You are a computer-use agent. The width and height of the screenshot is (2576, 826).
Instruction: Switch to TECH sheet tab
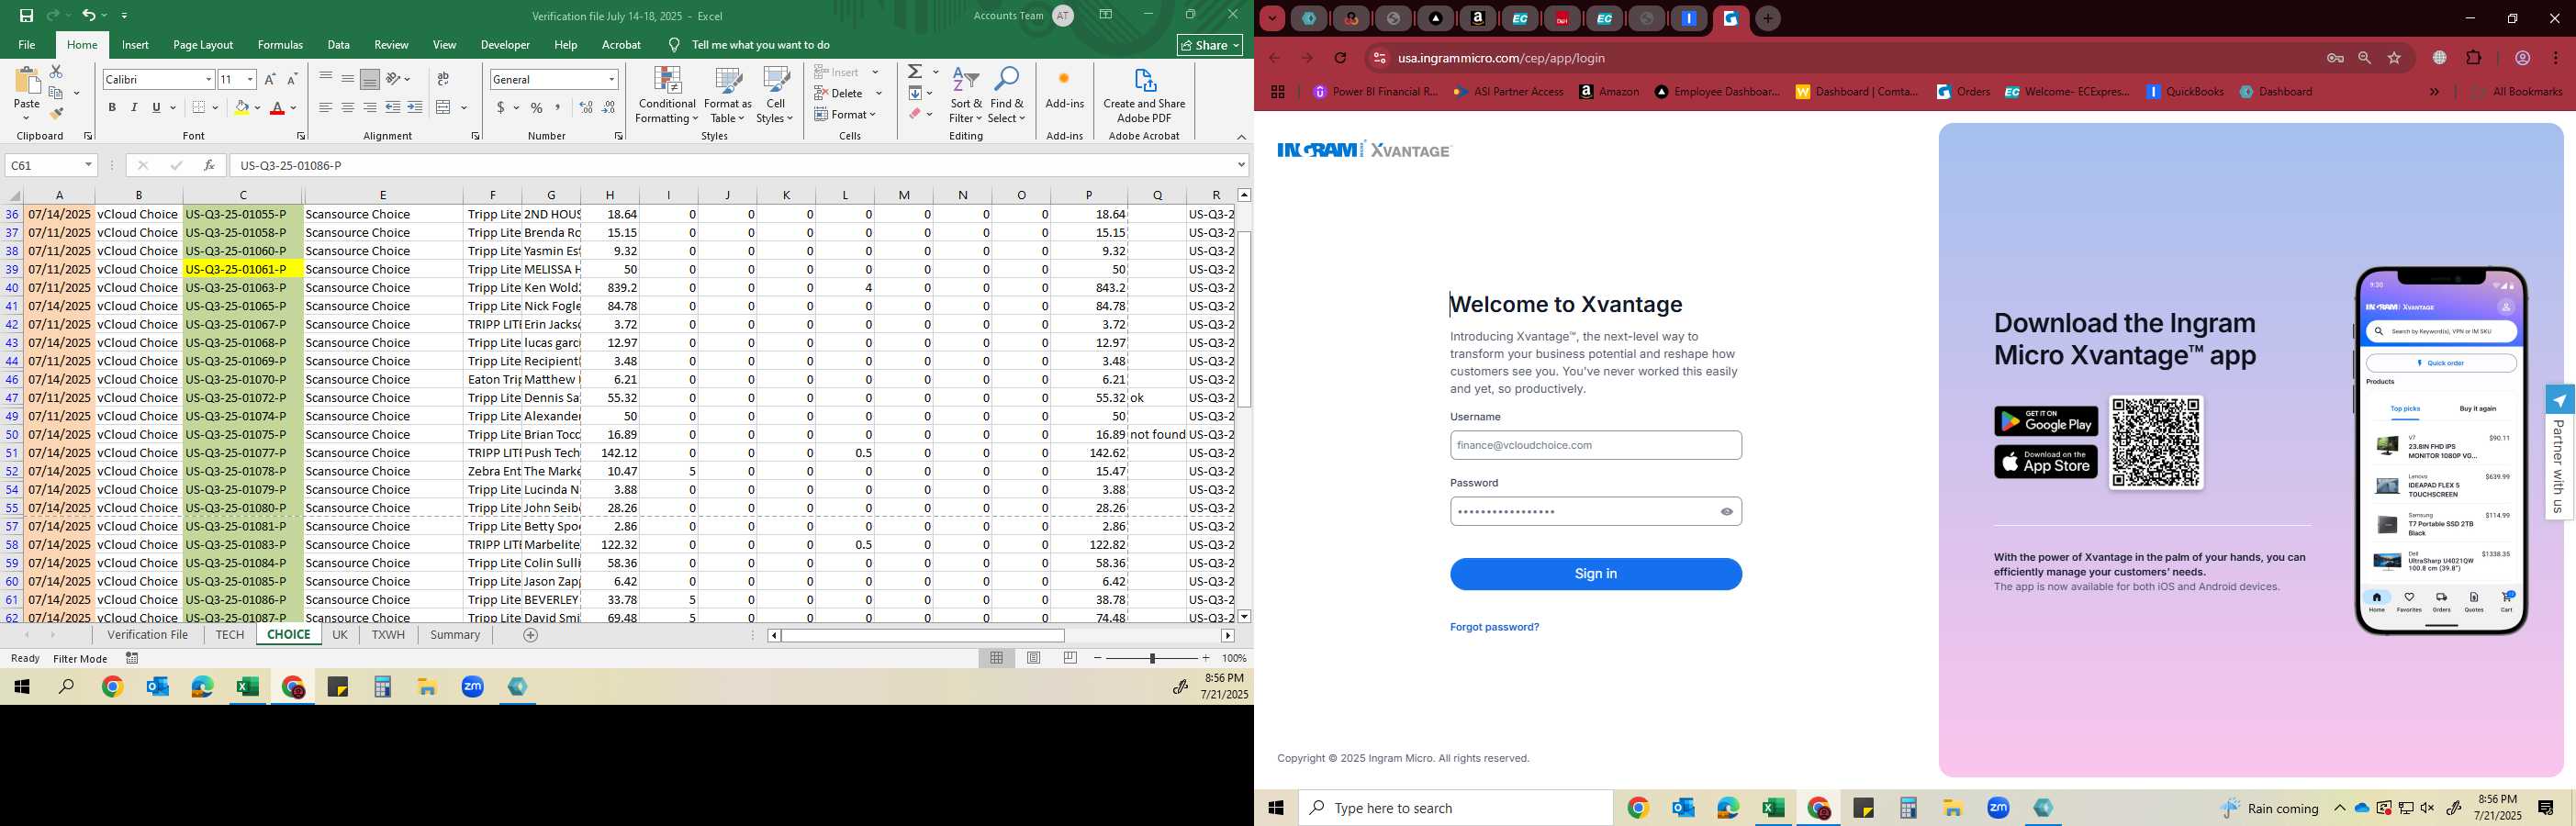click(230, 635)
